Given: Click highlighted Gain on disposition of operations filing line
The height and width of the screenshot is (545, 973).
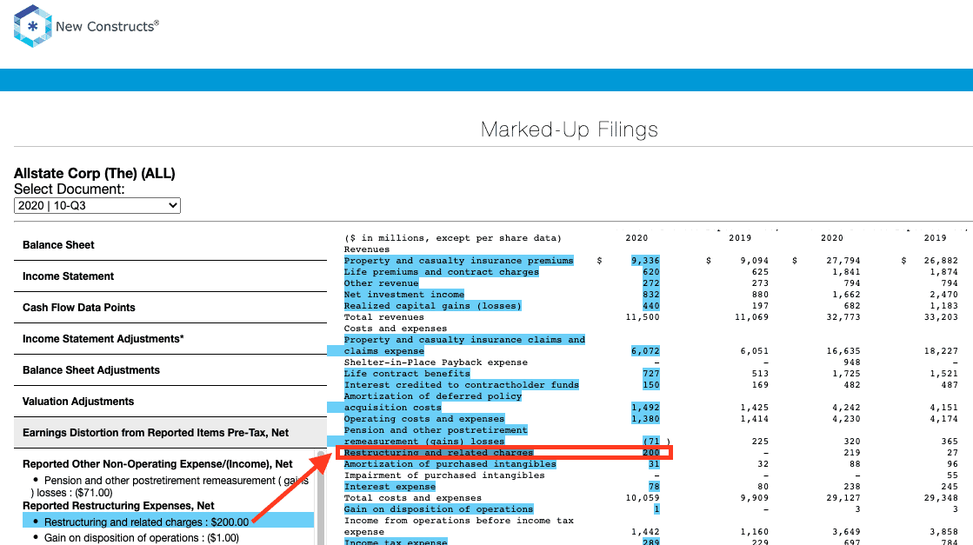Looking at the screenshot, I should point(438,509).
